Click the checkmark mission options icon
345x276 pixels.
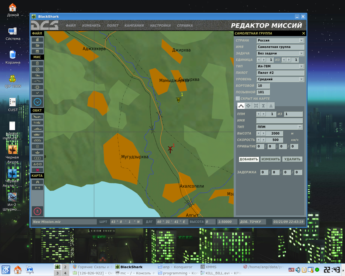[x=37, y=93]
